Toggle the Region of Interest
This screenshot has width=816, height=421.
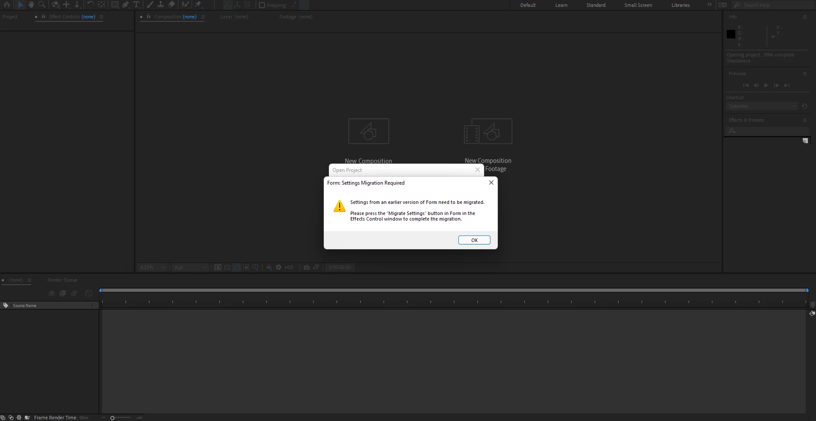tap(246, 267)
